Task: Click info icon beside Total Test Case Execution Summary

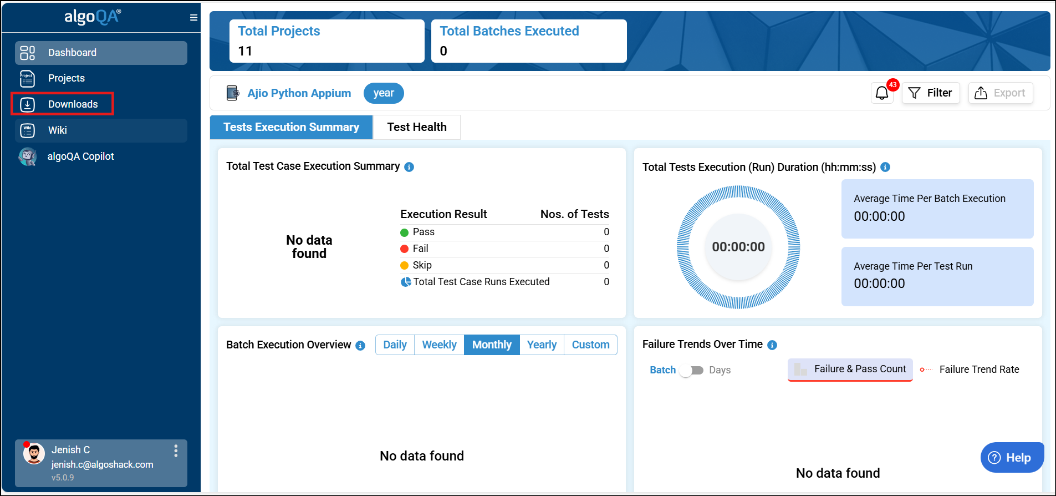Action: (409, 167)
